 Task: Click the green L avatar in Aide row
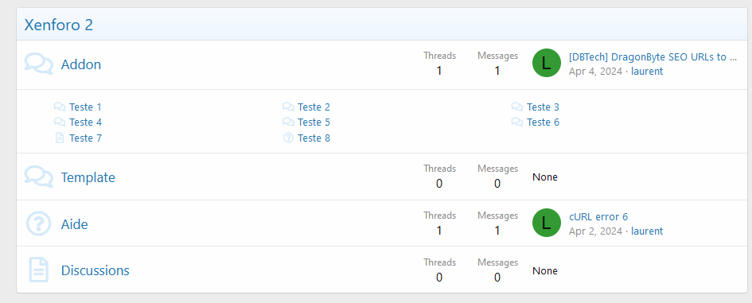point(547,223)
